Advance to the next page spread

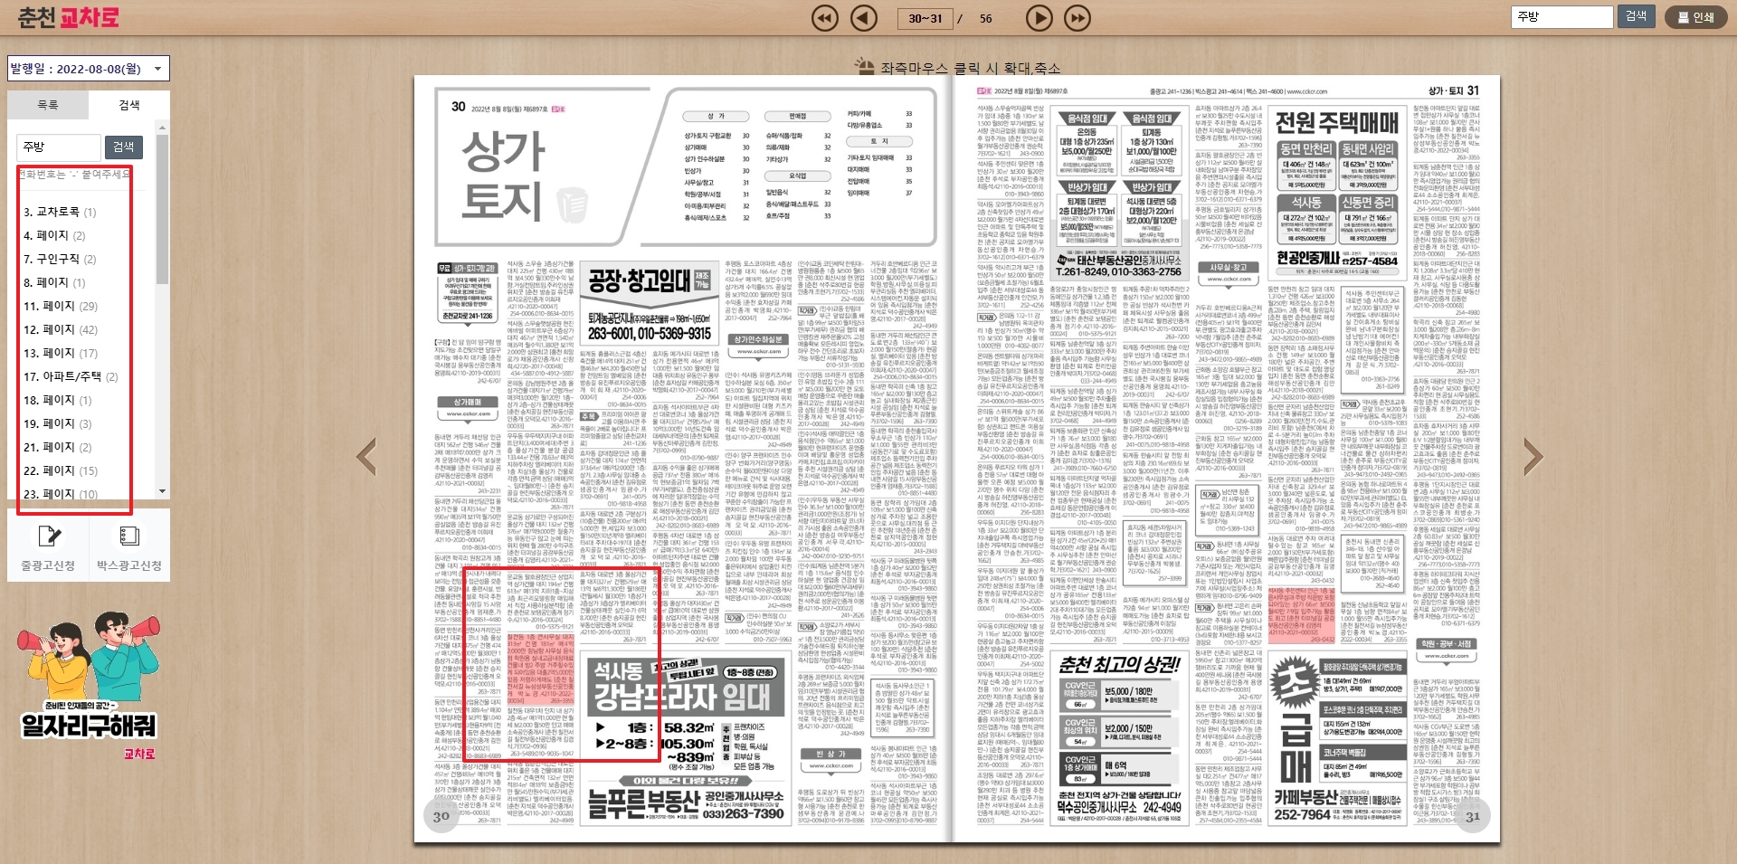click(x=1039, y=17)
